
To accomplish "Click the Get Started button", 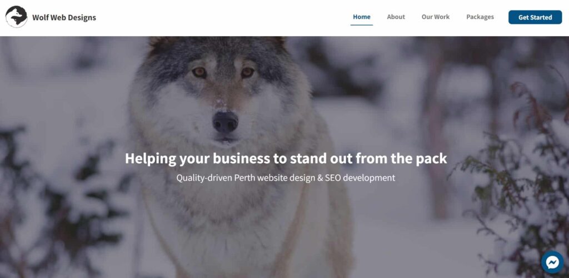I will click(x=535, y=17).
